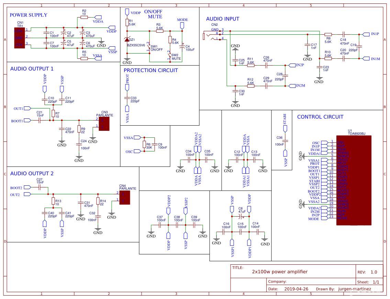390x299 pixels.
Task: Select the STABI net flag above C36
Action: [x=285, y=128]
